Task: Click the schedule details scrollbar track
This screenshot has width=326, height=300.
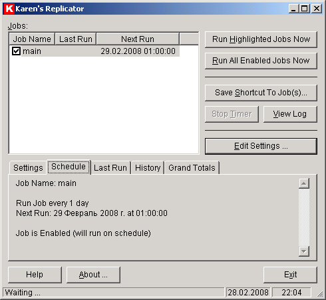Action: click(x=304, y=217)
